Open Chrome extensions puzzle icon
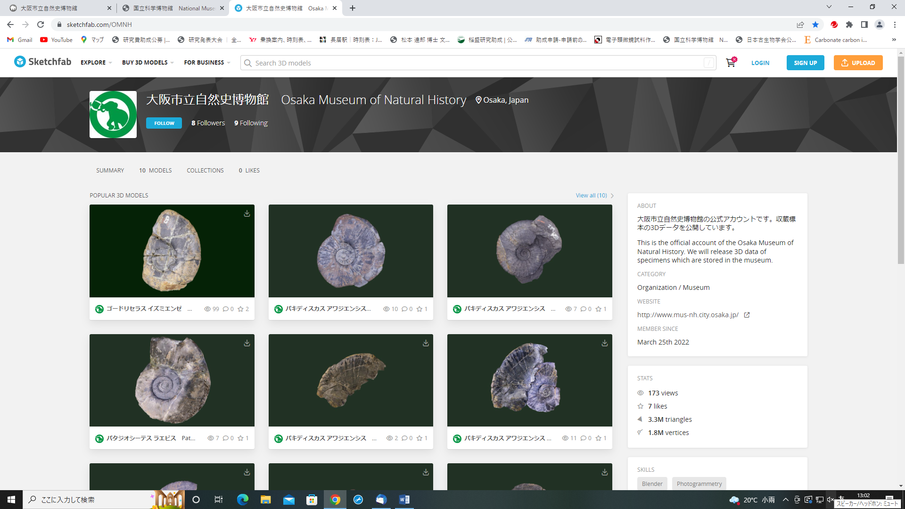 point(849,25)
